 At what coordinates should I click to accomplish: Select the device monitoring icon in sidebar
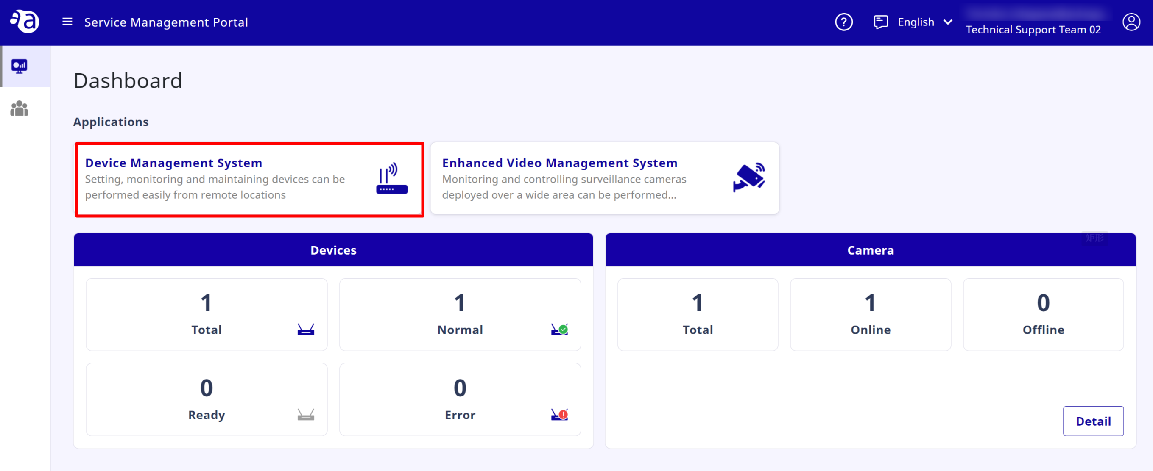coord(19,66)
